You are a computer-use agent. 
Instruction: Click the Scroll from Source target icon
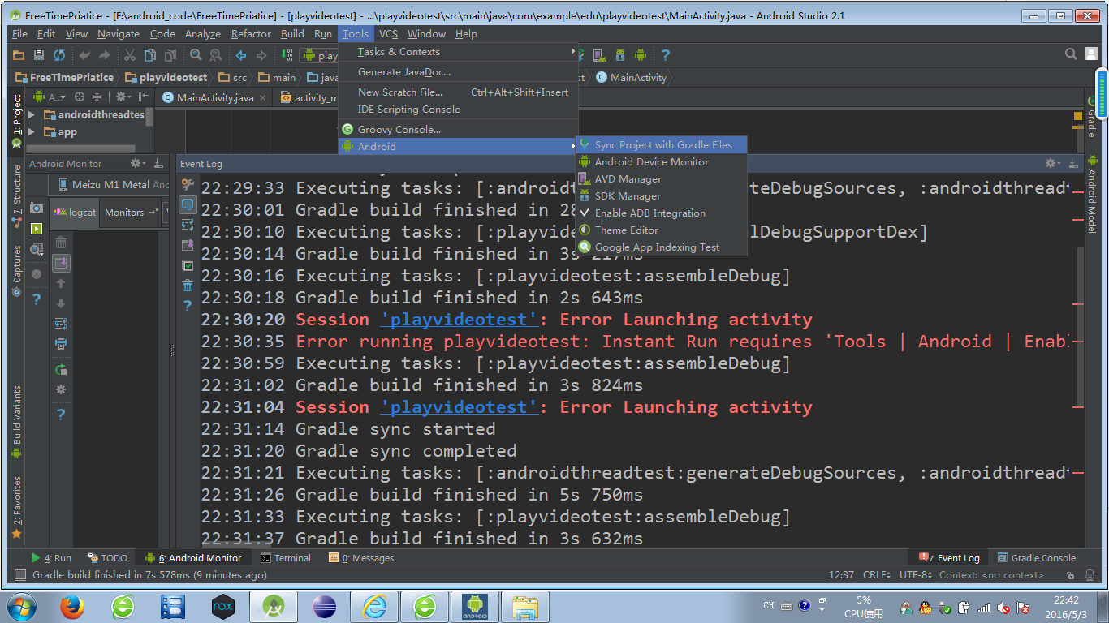[x=80, y=97]
